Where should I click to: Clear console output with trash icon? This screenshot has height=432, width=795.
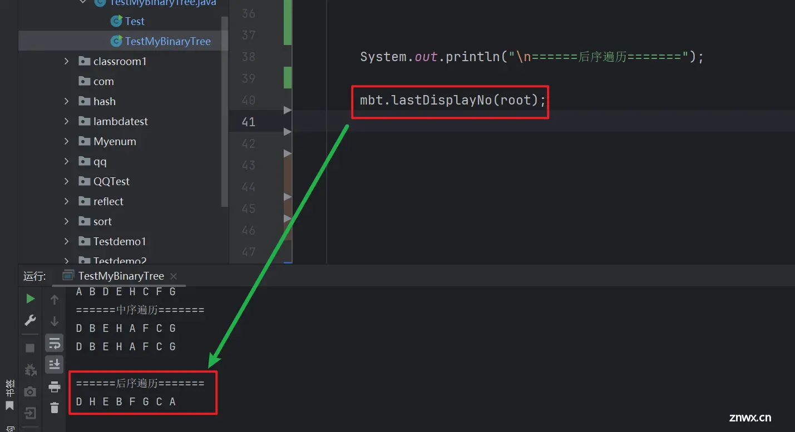pos(55,408)
